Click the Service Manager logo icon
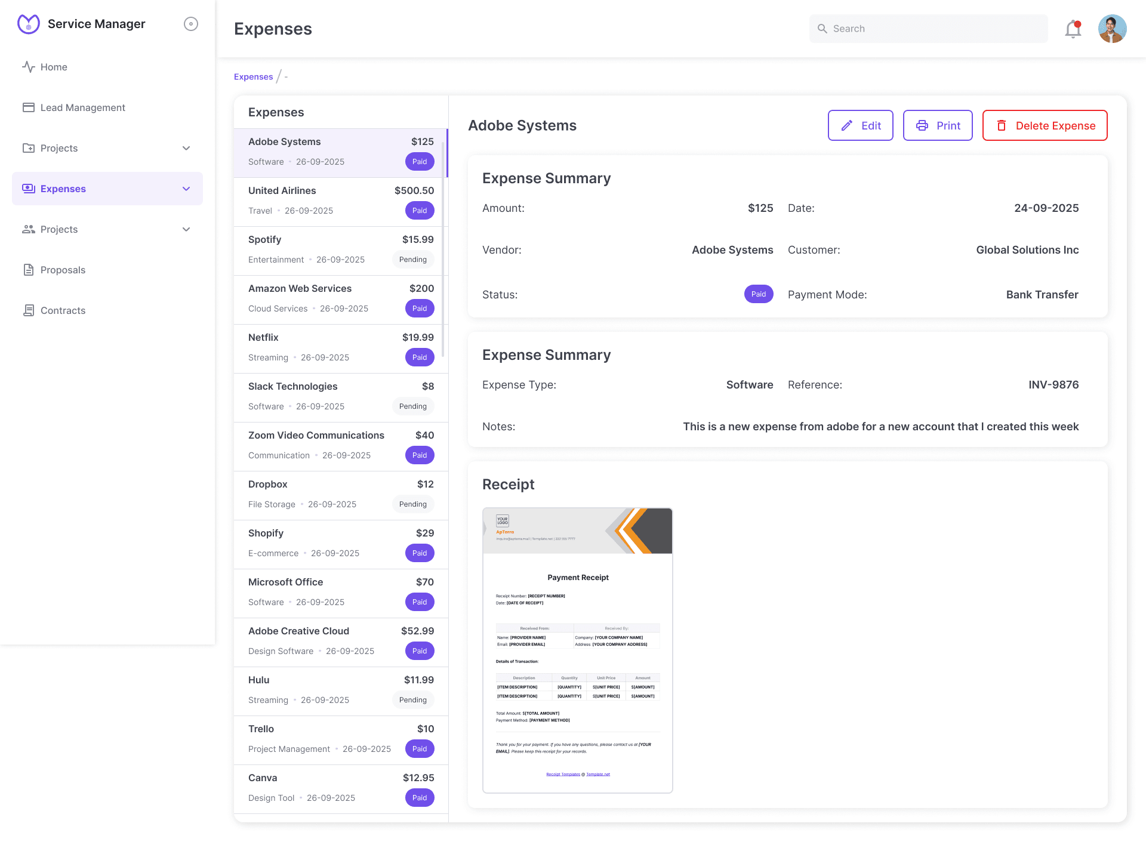The height and width of the screenshot is (848, 1146). tap(28, 24)
